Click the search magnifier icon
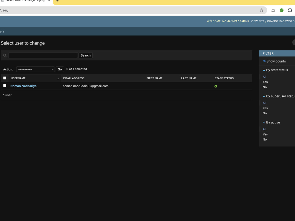The width and height of the screenshot is (295, 221). click(x=5, y=55)
